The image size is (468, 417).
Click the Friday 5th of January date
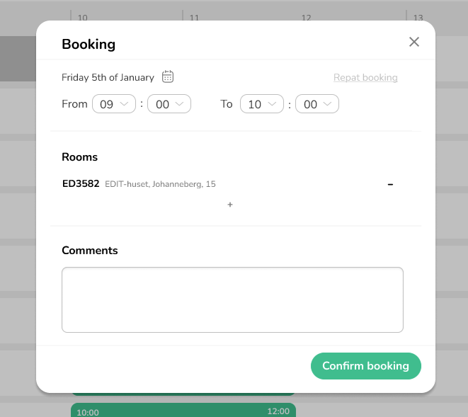108,78
